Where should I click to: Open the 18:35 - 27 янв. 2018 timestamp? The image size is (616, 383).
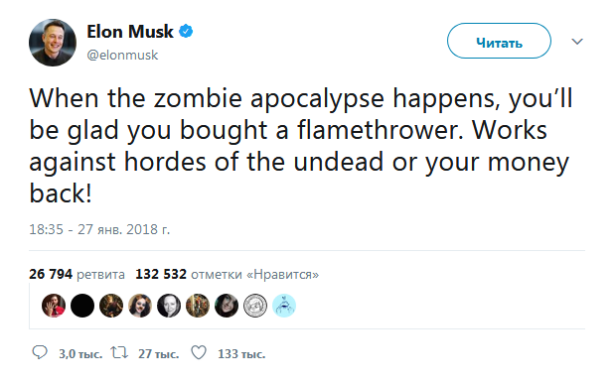coord(99,229)
